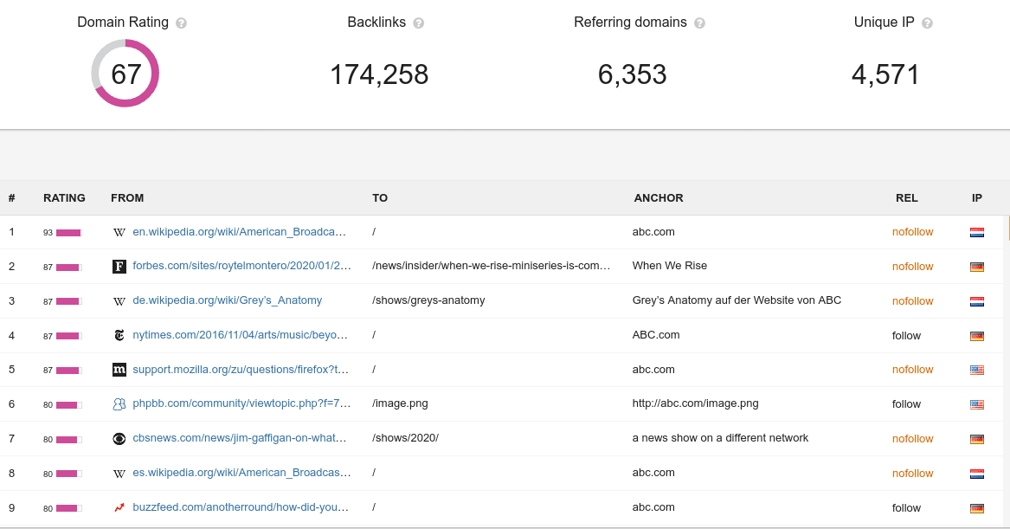The height and width of the screenshot is (529, 1010).
Task: Sort by the ANCHOR column header
Action: pos(659,197)
